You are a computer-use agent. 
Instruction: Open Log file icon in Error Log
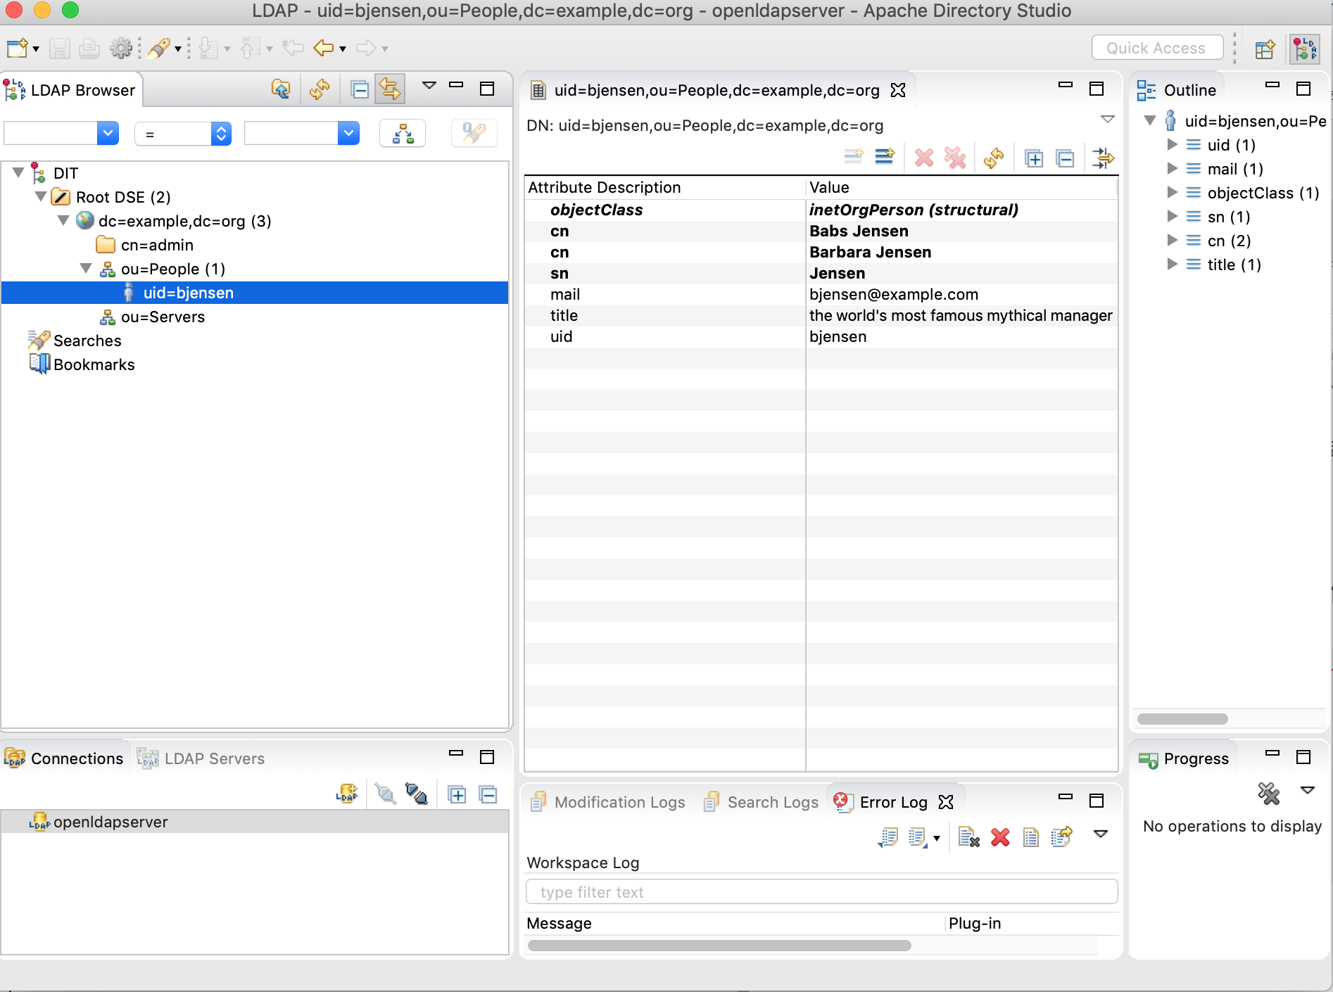point(1031,837)
